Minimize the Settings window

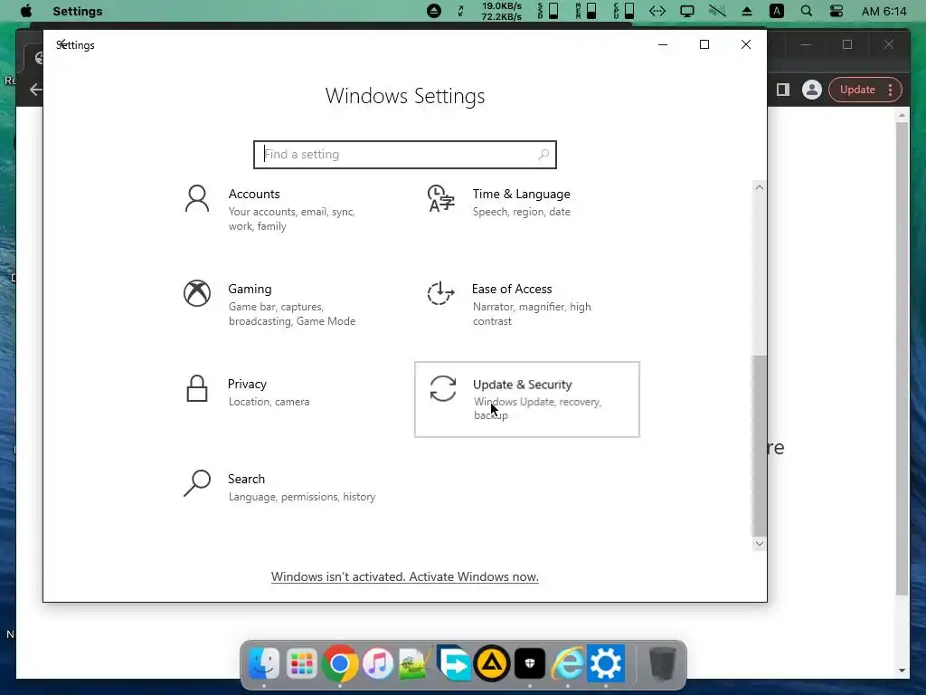[663, 44]
